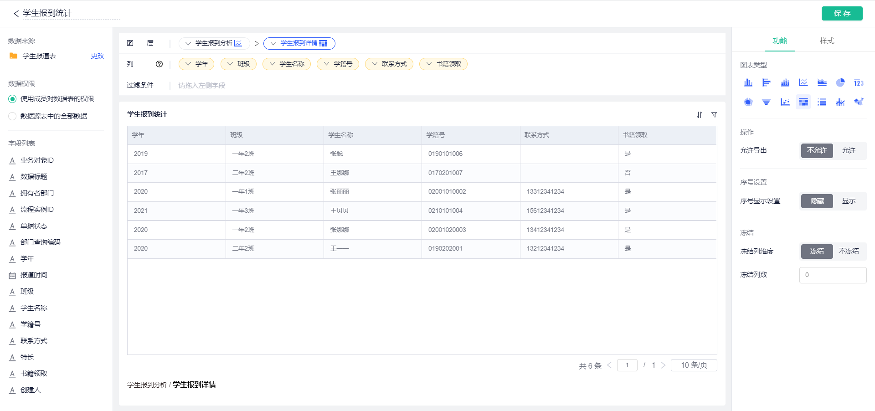Go to the previous page of results
This screenshot has height=411, width=875.
coord(609,365)
